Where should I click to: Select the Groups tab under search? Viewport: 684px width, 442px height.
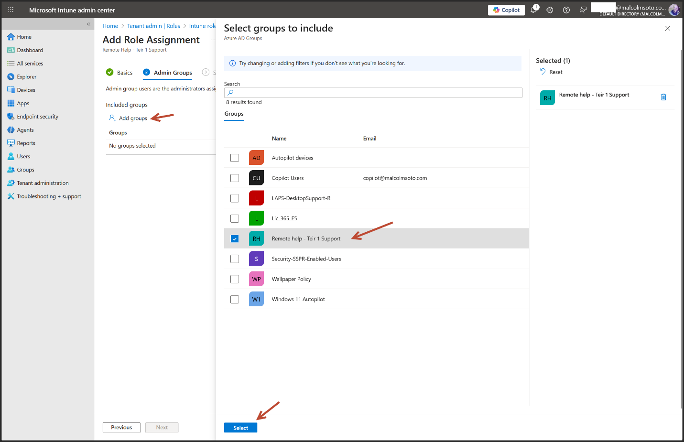click(x=234, y=114)
